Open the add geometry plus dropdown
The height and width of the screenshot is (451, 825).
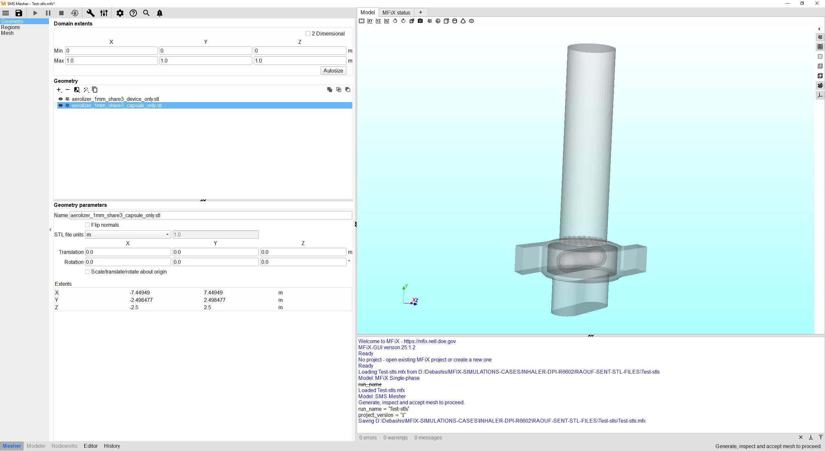(59, 90)
